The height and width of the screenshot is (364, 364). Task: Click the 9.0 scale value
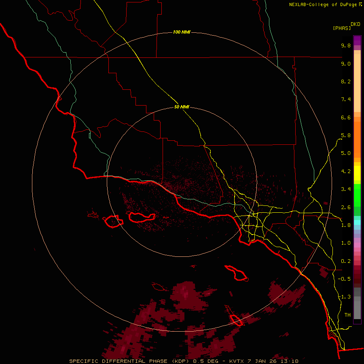point(346,63)
